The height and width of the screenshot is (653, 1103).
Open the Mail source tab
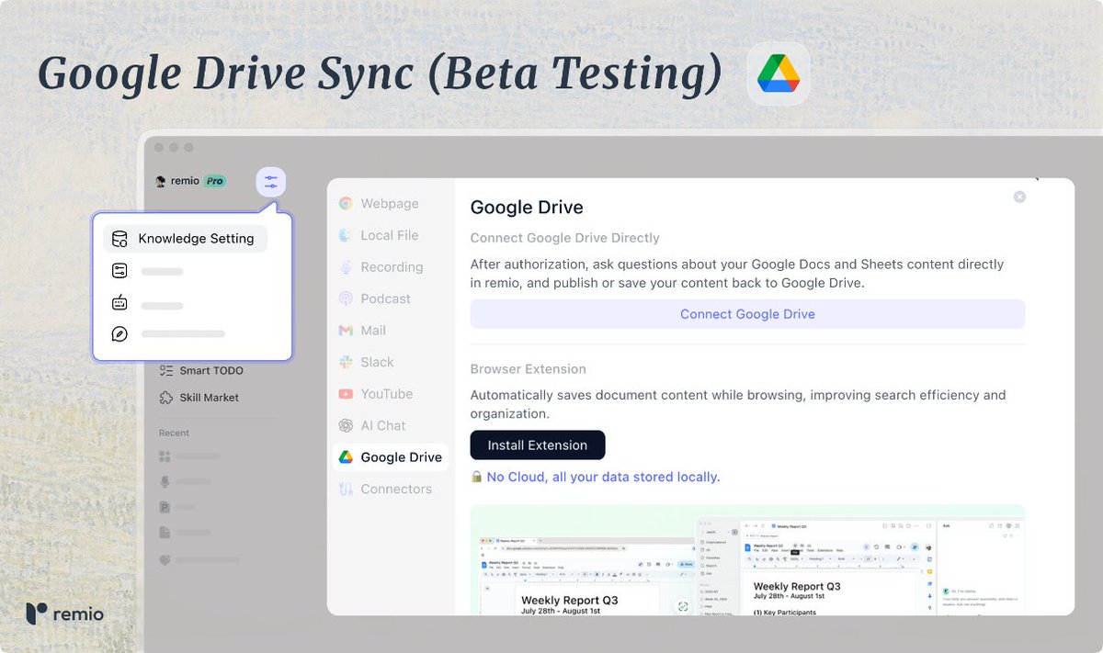[390, 331]
